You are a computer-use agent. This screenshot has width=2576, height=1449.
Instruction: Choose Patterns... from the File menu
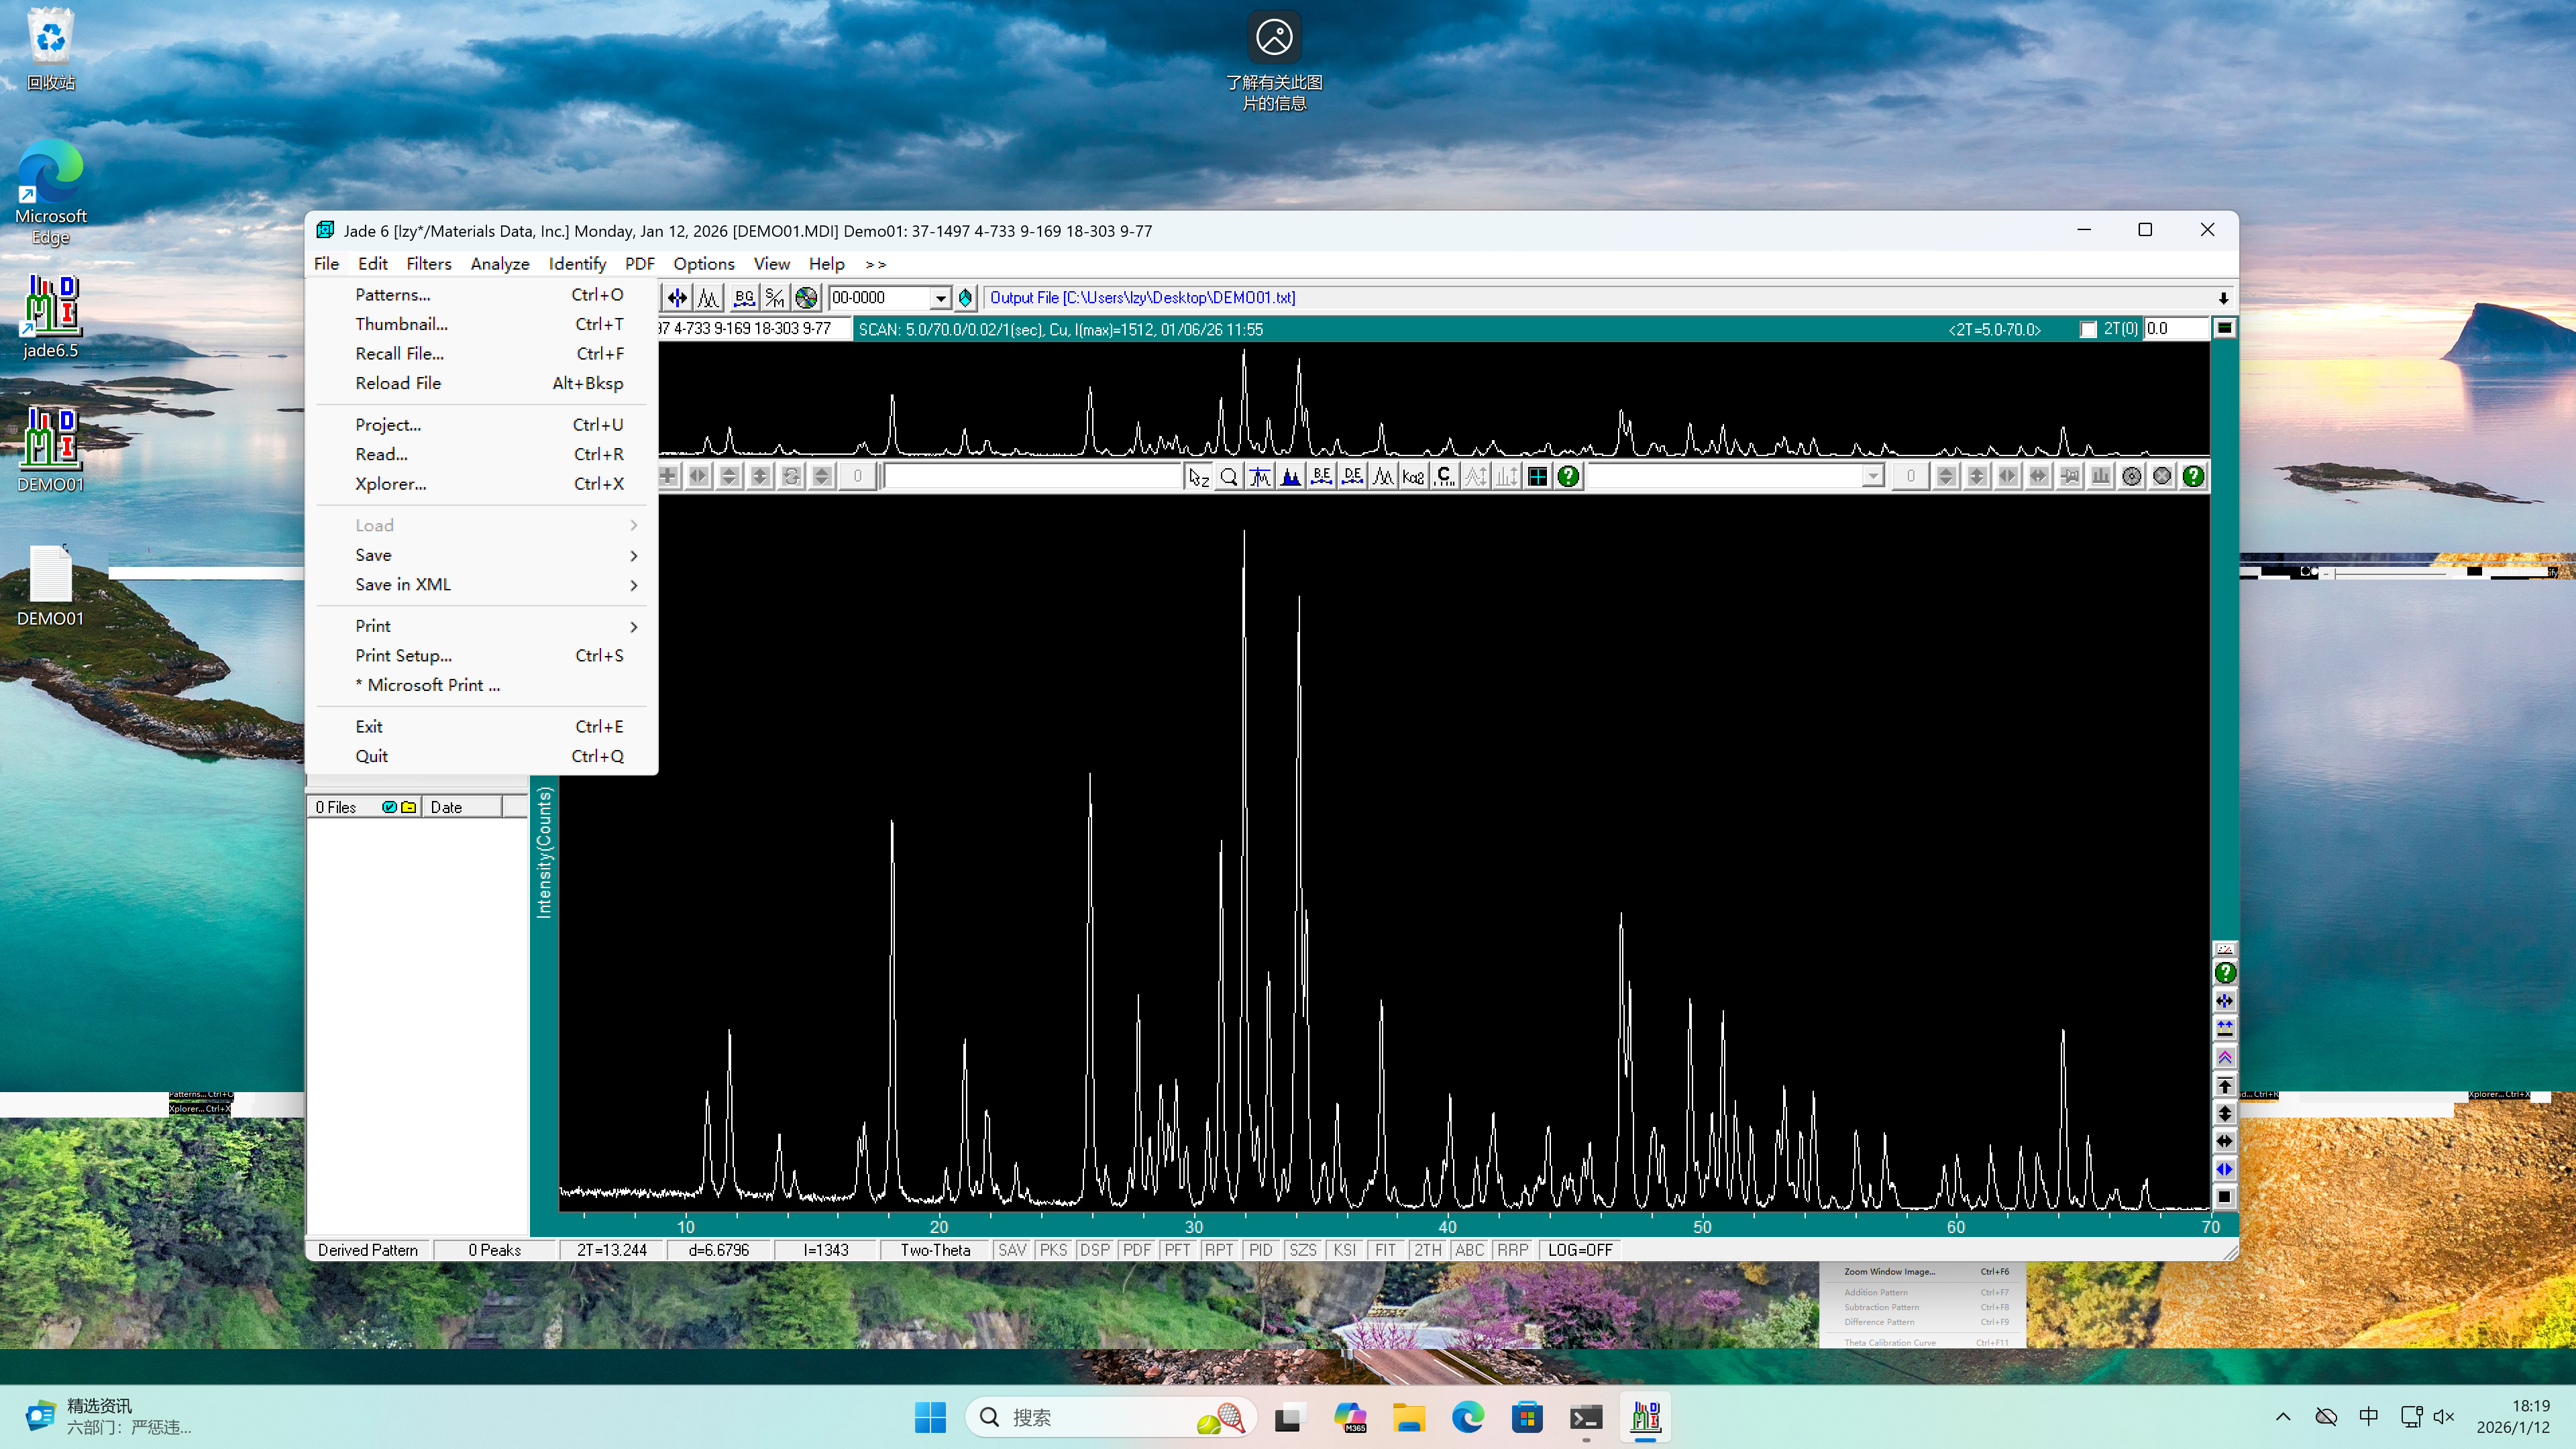pyautogui.click(x=392, y=294)
